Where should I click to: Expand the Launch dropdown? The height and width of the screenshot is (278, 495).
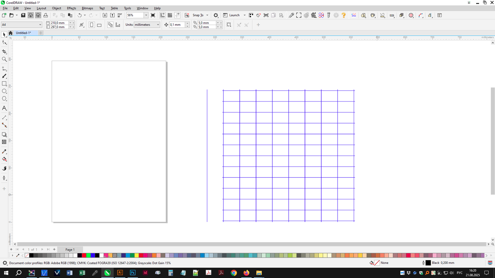point(245,15)
